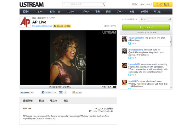Toggle the player fullscreen icon
Screen dimensions: 192x126
pyautogui.click(x=114, y=87)
